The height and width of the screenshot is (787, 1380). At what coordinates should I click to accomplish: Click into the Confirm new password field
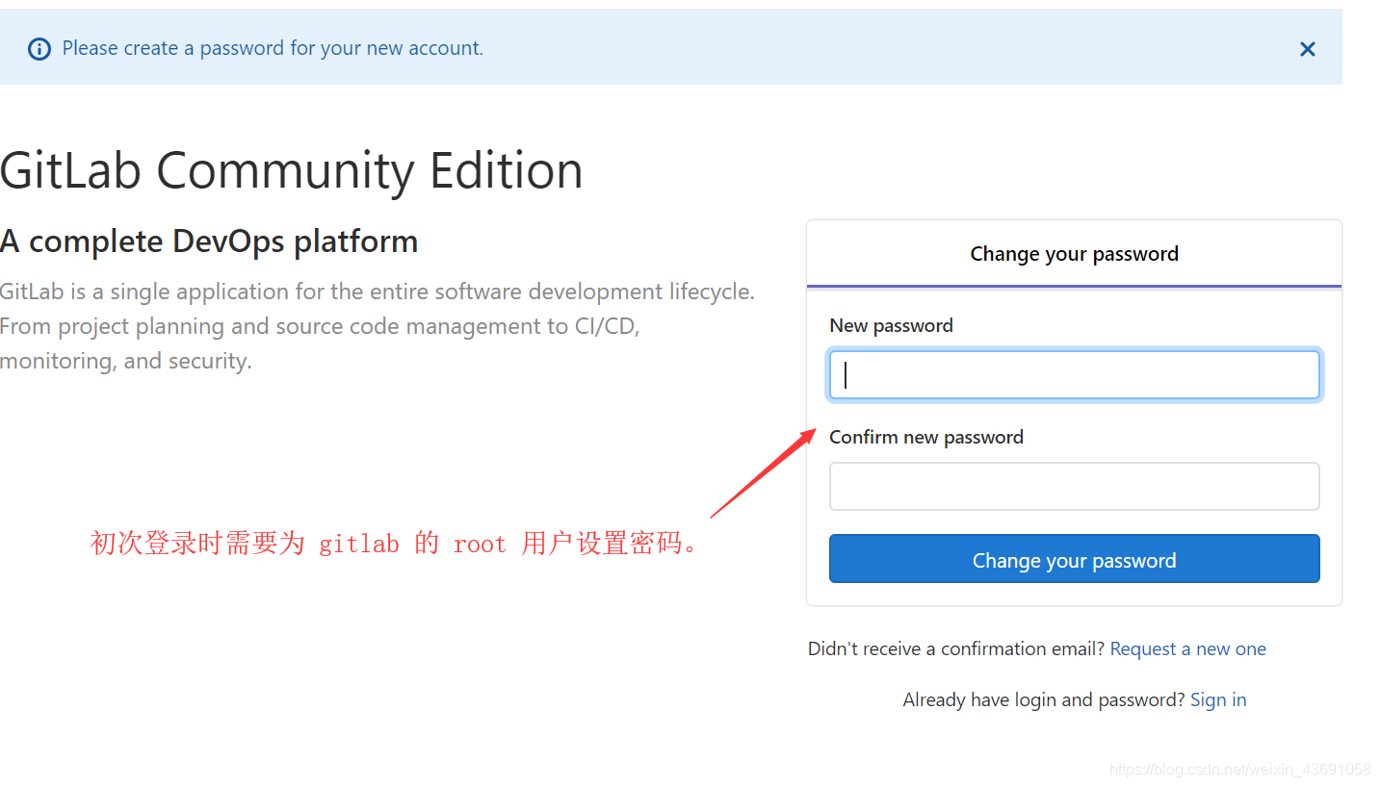pos(1074,487)
